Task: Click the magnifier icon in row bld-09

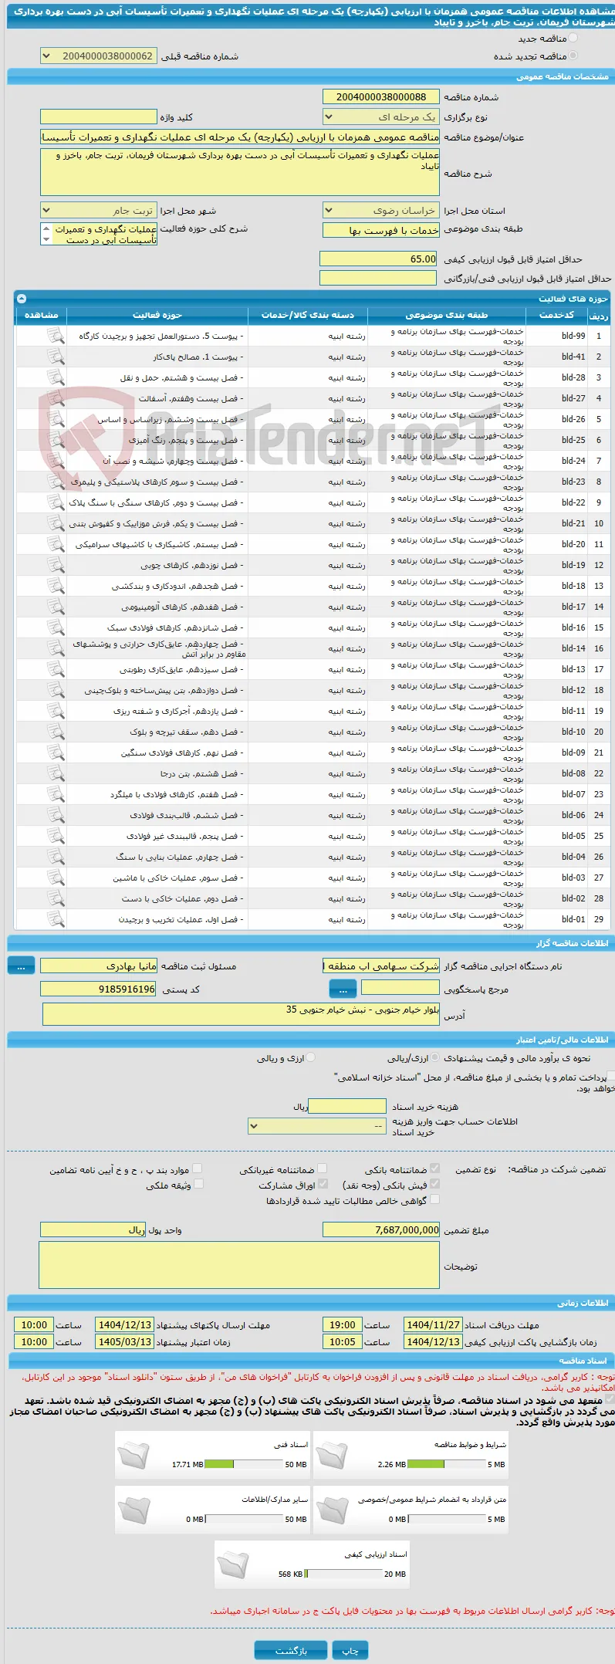Action: [x=56, y=752]
